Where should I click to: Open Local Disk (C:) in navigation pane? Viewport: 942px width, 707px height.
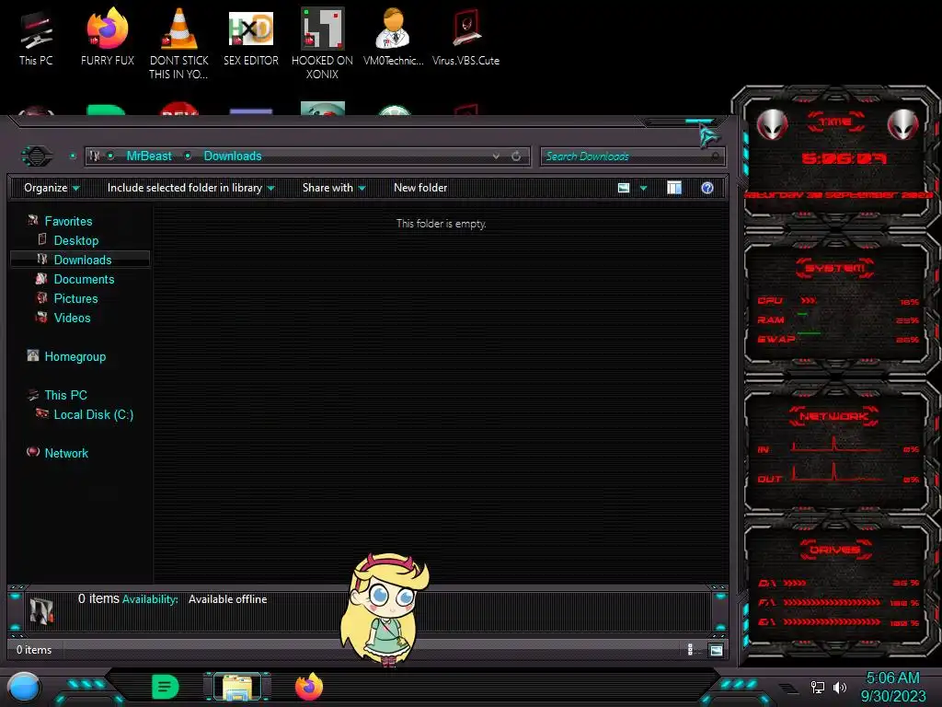[x=93, y=414]
